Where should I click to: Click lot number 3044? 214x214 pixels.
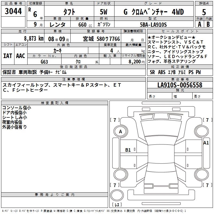pos(13,11)
